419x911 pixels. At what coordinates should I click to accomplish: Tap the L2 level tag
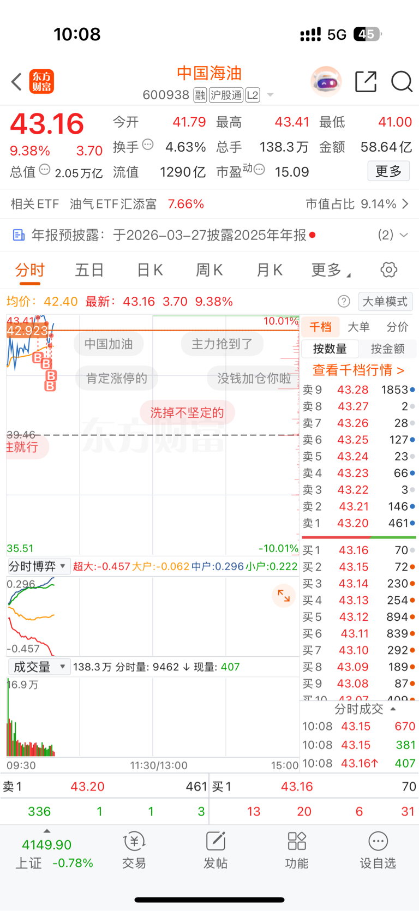[x=253, y=95]
